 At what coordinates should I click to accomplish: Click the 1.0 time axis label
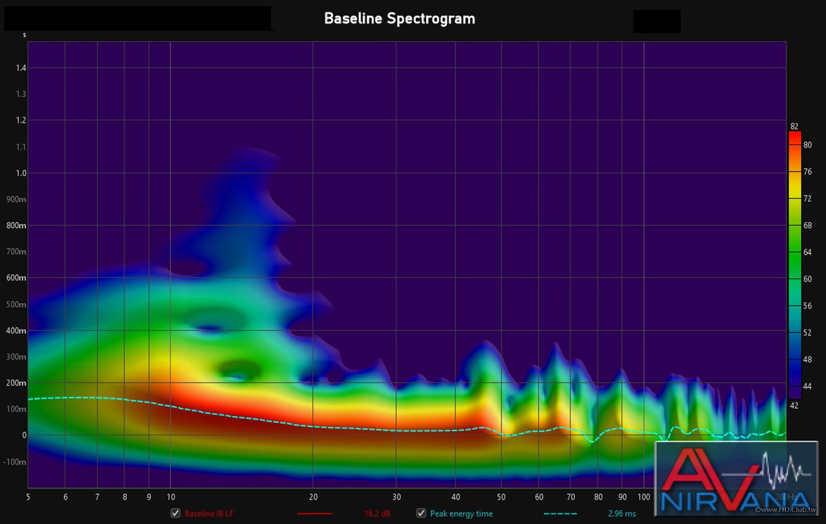coord(21,173)
